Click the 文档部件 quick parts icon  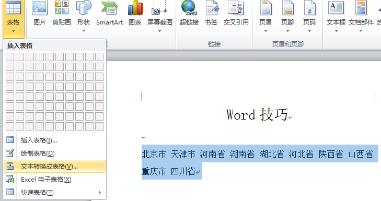pyautogui.click(x=361, y=8)
